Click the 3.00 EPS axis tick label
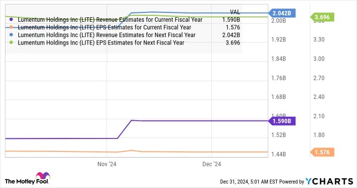This screenshot has height=188, width=357. 319,59
